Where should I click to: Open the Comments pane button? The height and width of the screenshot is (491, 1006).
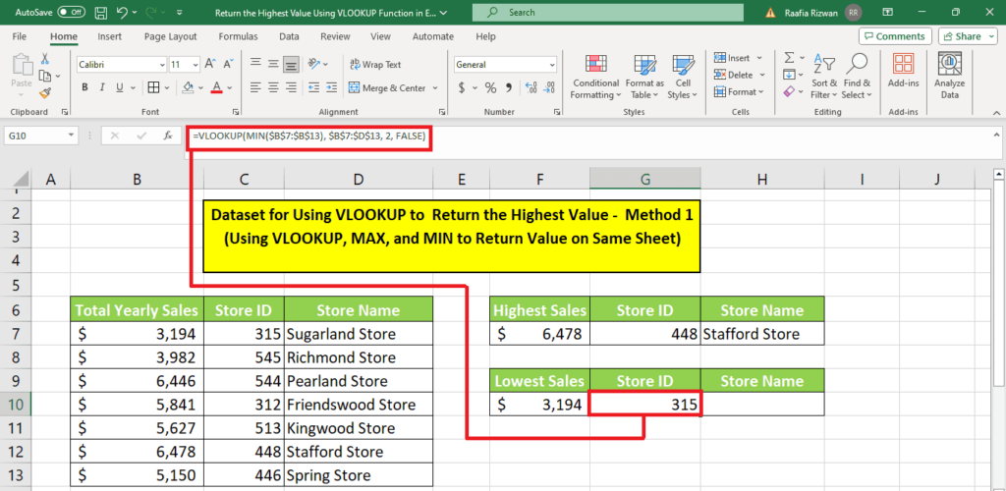pyautogui.click(x=894, y=36)
